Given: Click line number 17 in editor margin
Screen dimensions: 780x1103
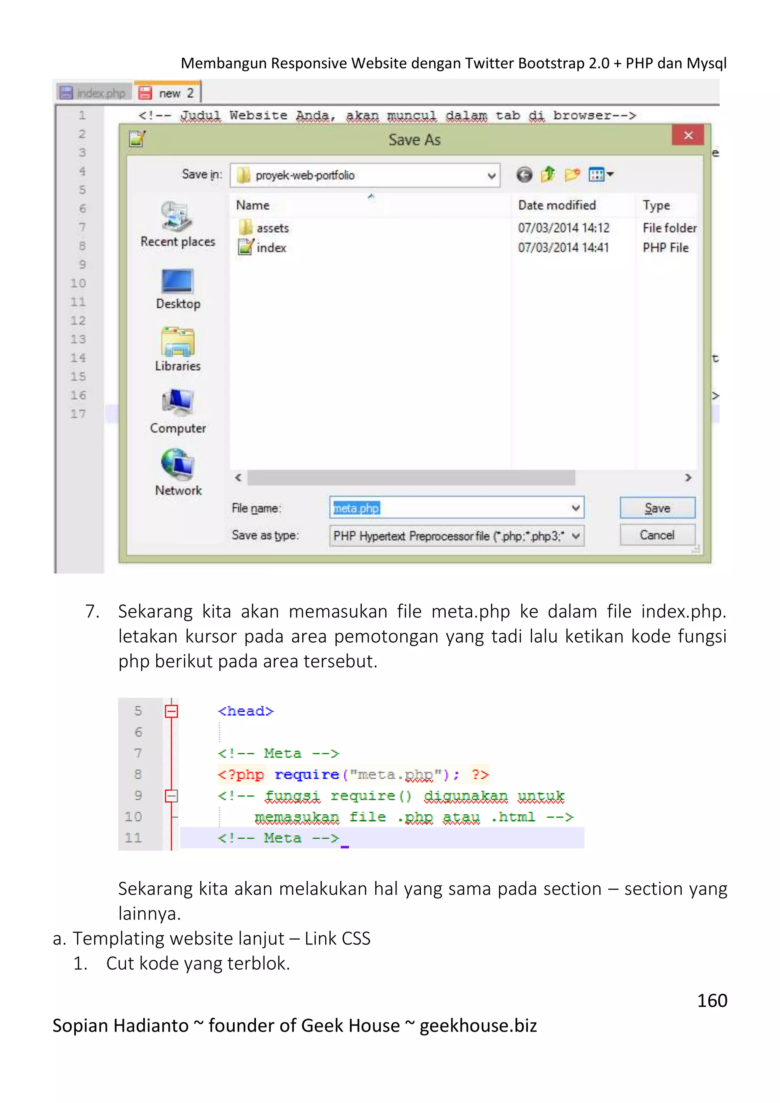Looking at the screenshot, I should (78, 414).
